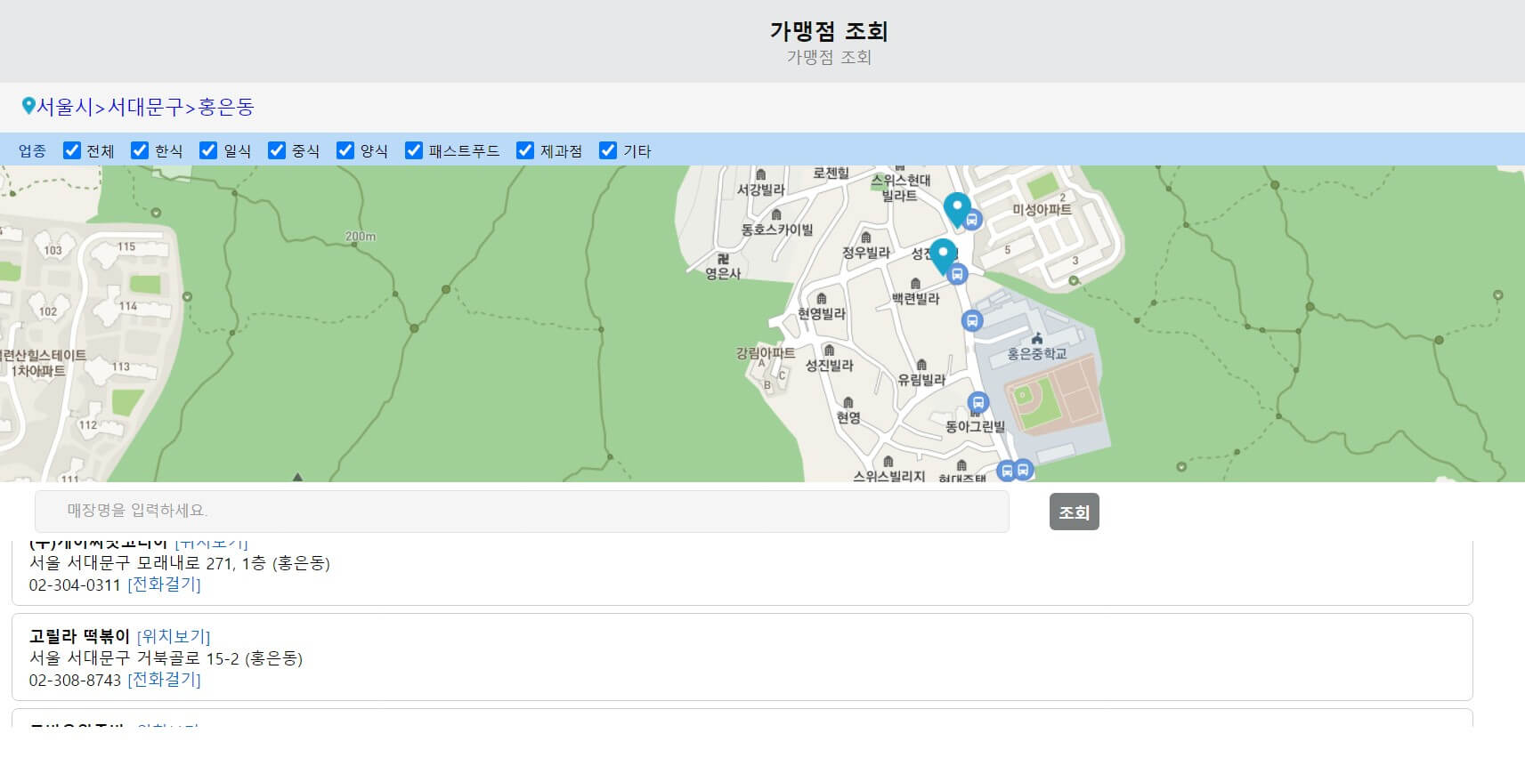Toggle the 중식 category checkbox
The height and width of the screenshot is (774, 1525).
277,150
